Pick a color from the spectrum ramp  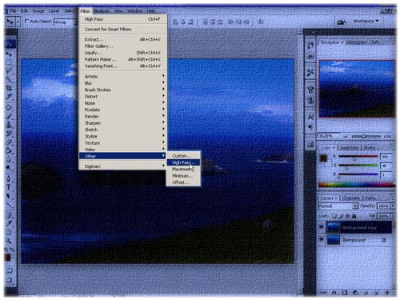point(356,185)
